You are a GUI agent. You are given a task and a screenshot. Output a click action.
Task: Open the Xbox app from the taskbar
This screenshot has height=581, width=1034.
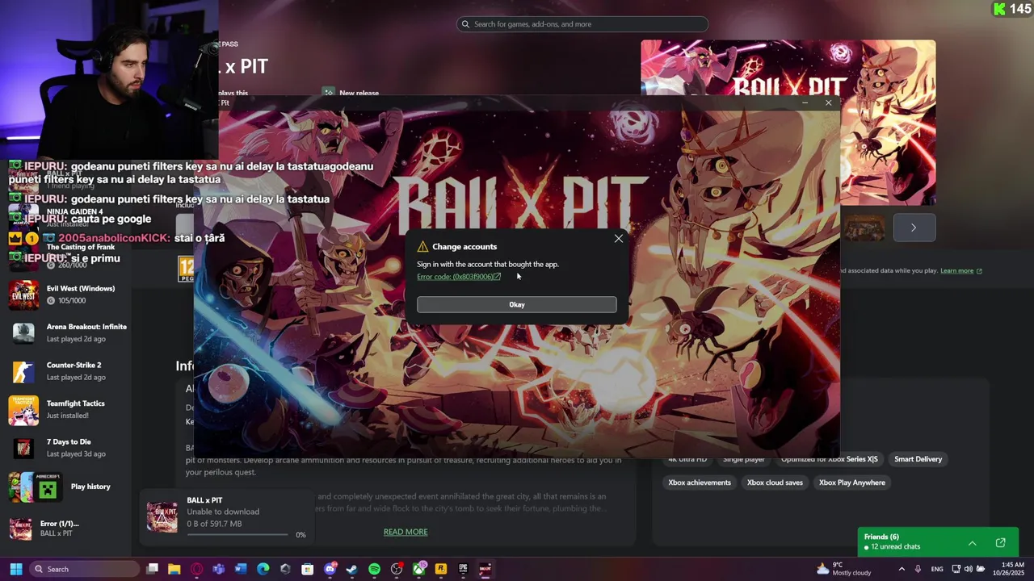(418, 569)
